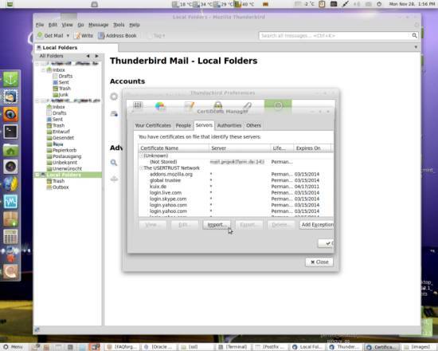Click the gear account settings icon under Accounts
438x351 pixels.
(114, 97)
